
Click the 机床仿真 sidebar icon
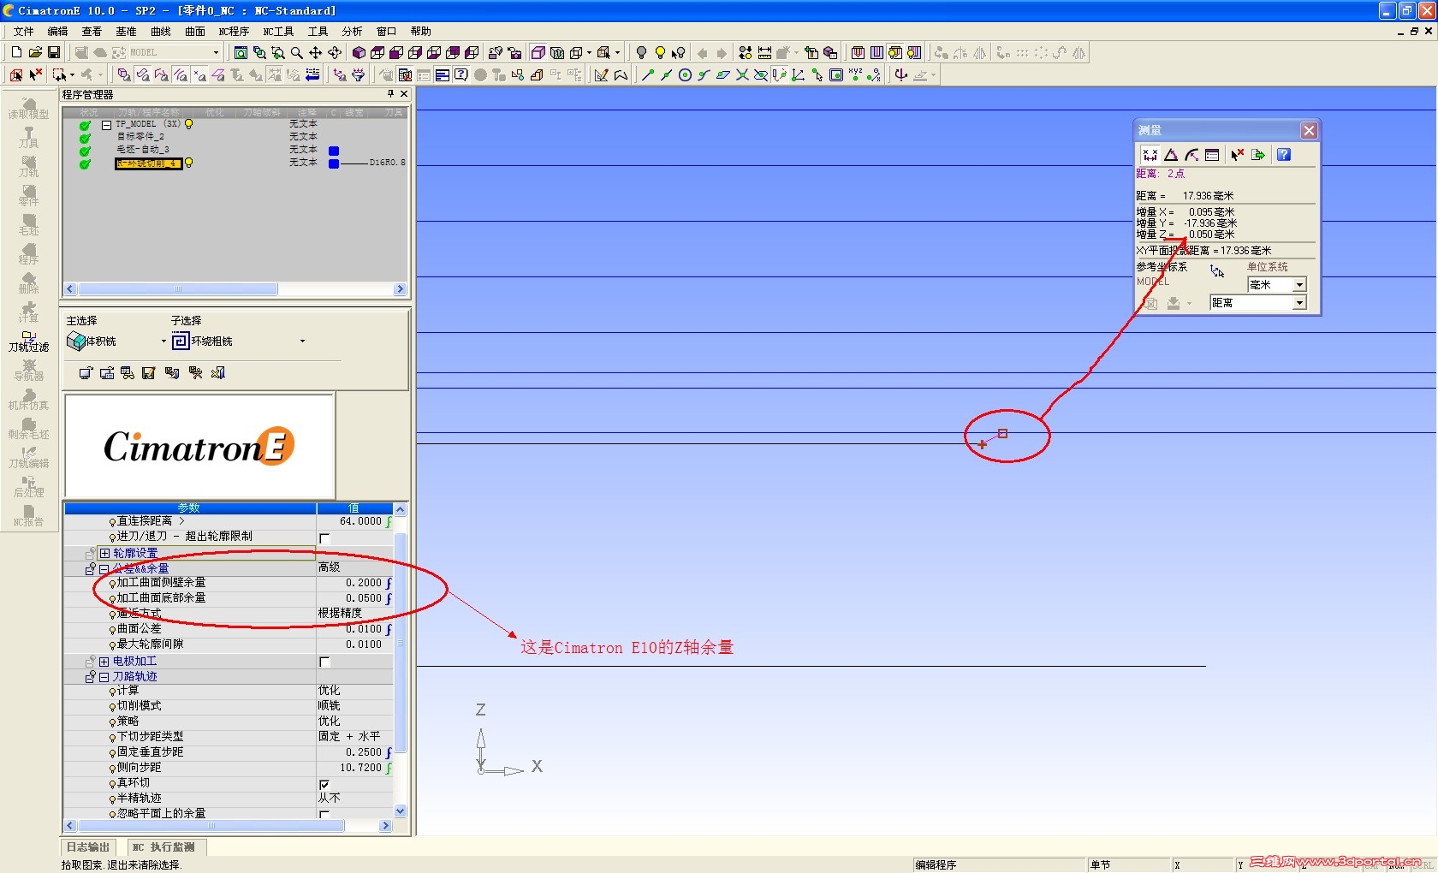point(29,399)
